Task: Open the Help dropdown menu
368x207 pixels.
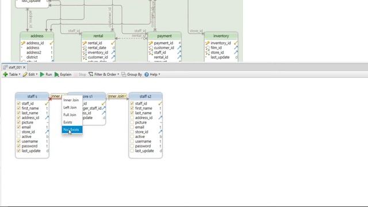Action: [x=152, y=74]
